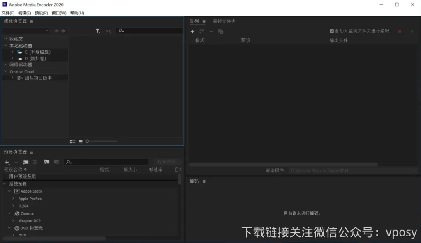Create a new preset with plus icon
This screenshot has height=243, width=421.
pyautogui.click(x=7, y=162)
